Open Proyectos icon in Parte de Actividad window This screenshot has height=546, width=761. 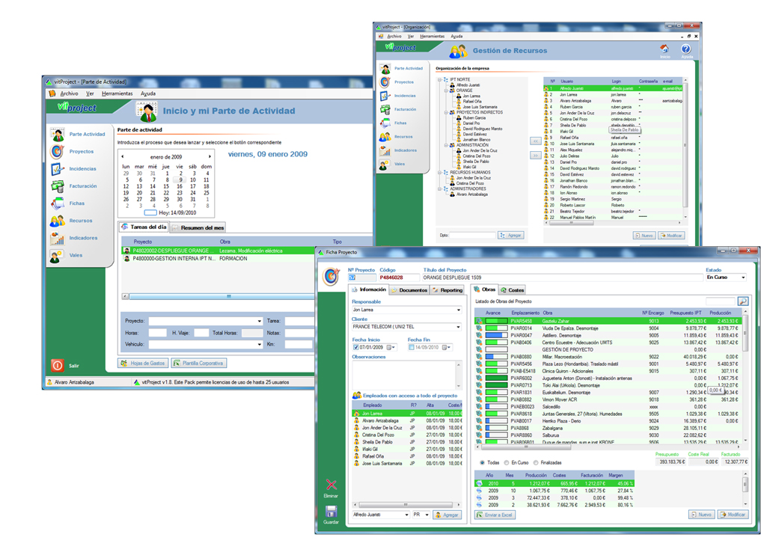pos(58,152)
